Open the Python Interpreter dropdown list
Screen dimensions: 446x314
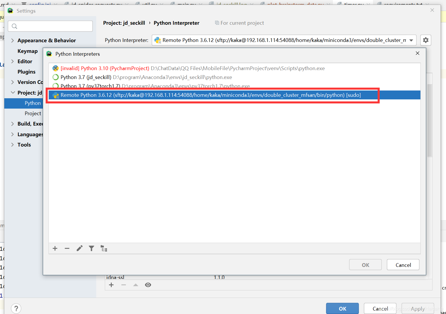click(x=411, y=40)
